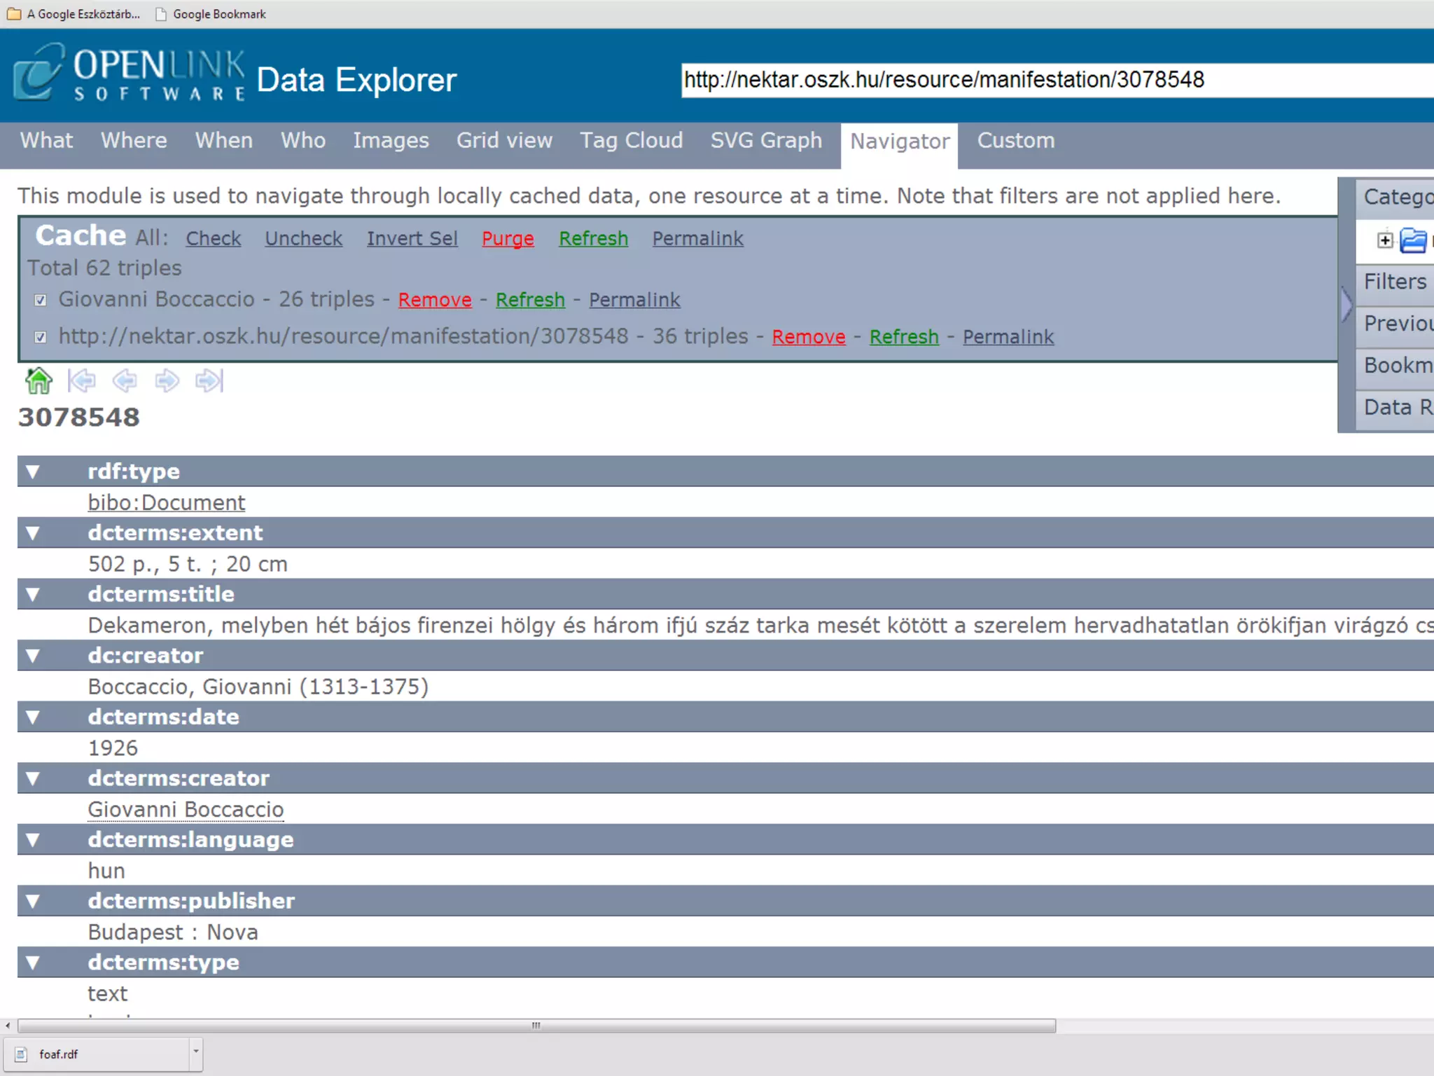Click the foaf.rdf download file icon

[21, 1054]
